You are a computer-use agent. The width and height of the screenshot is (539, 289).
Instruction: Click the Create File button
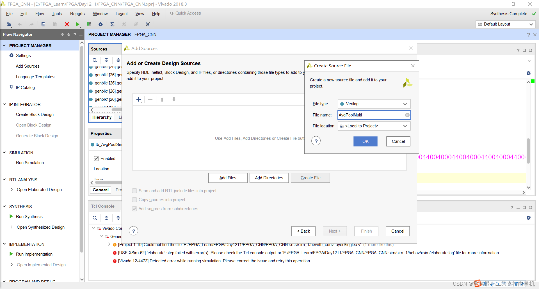pyautogui.click(x=310, y=178)
